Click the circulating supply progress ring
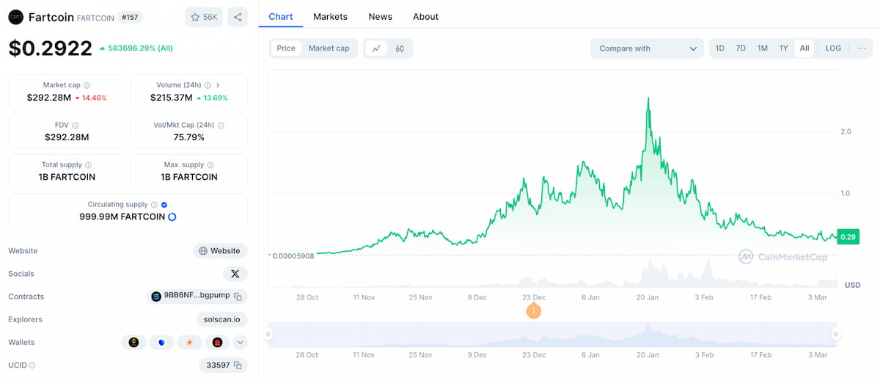Image resolution: width=880 pixels, height=378 pixels. click(x=172, y=217)
